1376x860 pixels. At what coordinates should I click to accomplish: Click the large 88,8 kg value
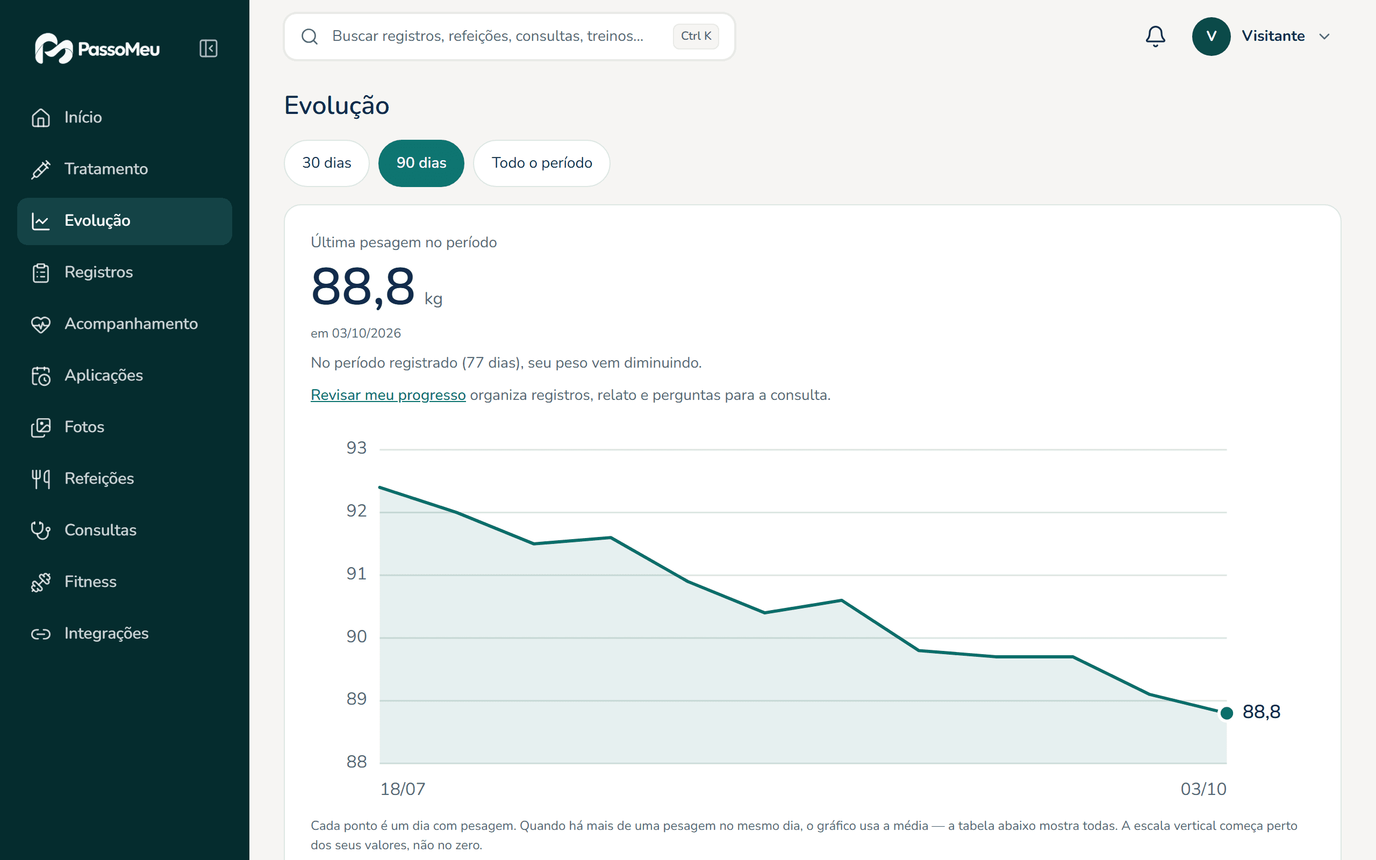pos(376,287)
